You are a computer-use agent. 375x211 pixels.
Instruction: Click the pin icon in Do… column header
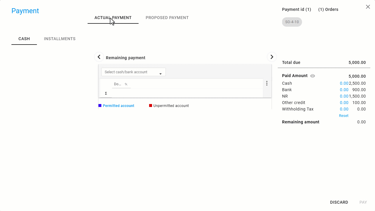[x=126, y=84]
